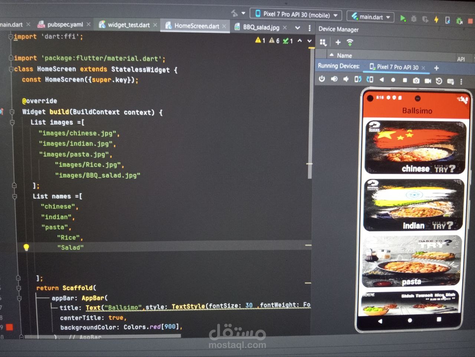Stop the running app with red square
Viewport: 475px width, 357px height.
coord(471,21)
